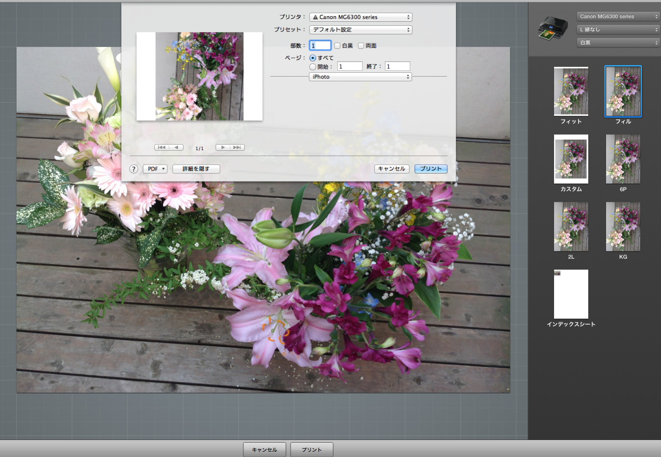
Task: Choose the 6P size thumbnail
Action: [x=623, y=159]
